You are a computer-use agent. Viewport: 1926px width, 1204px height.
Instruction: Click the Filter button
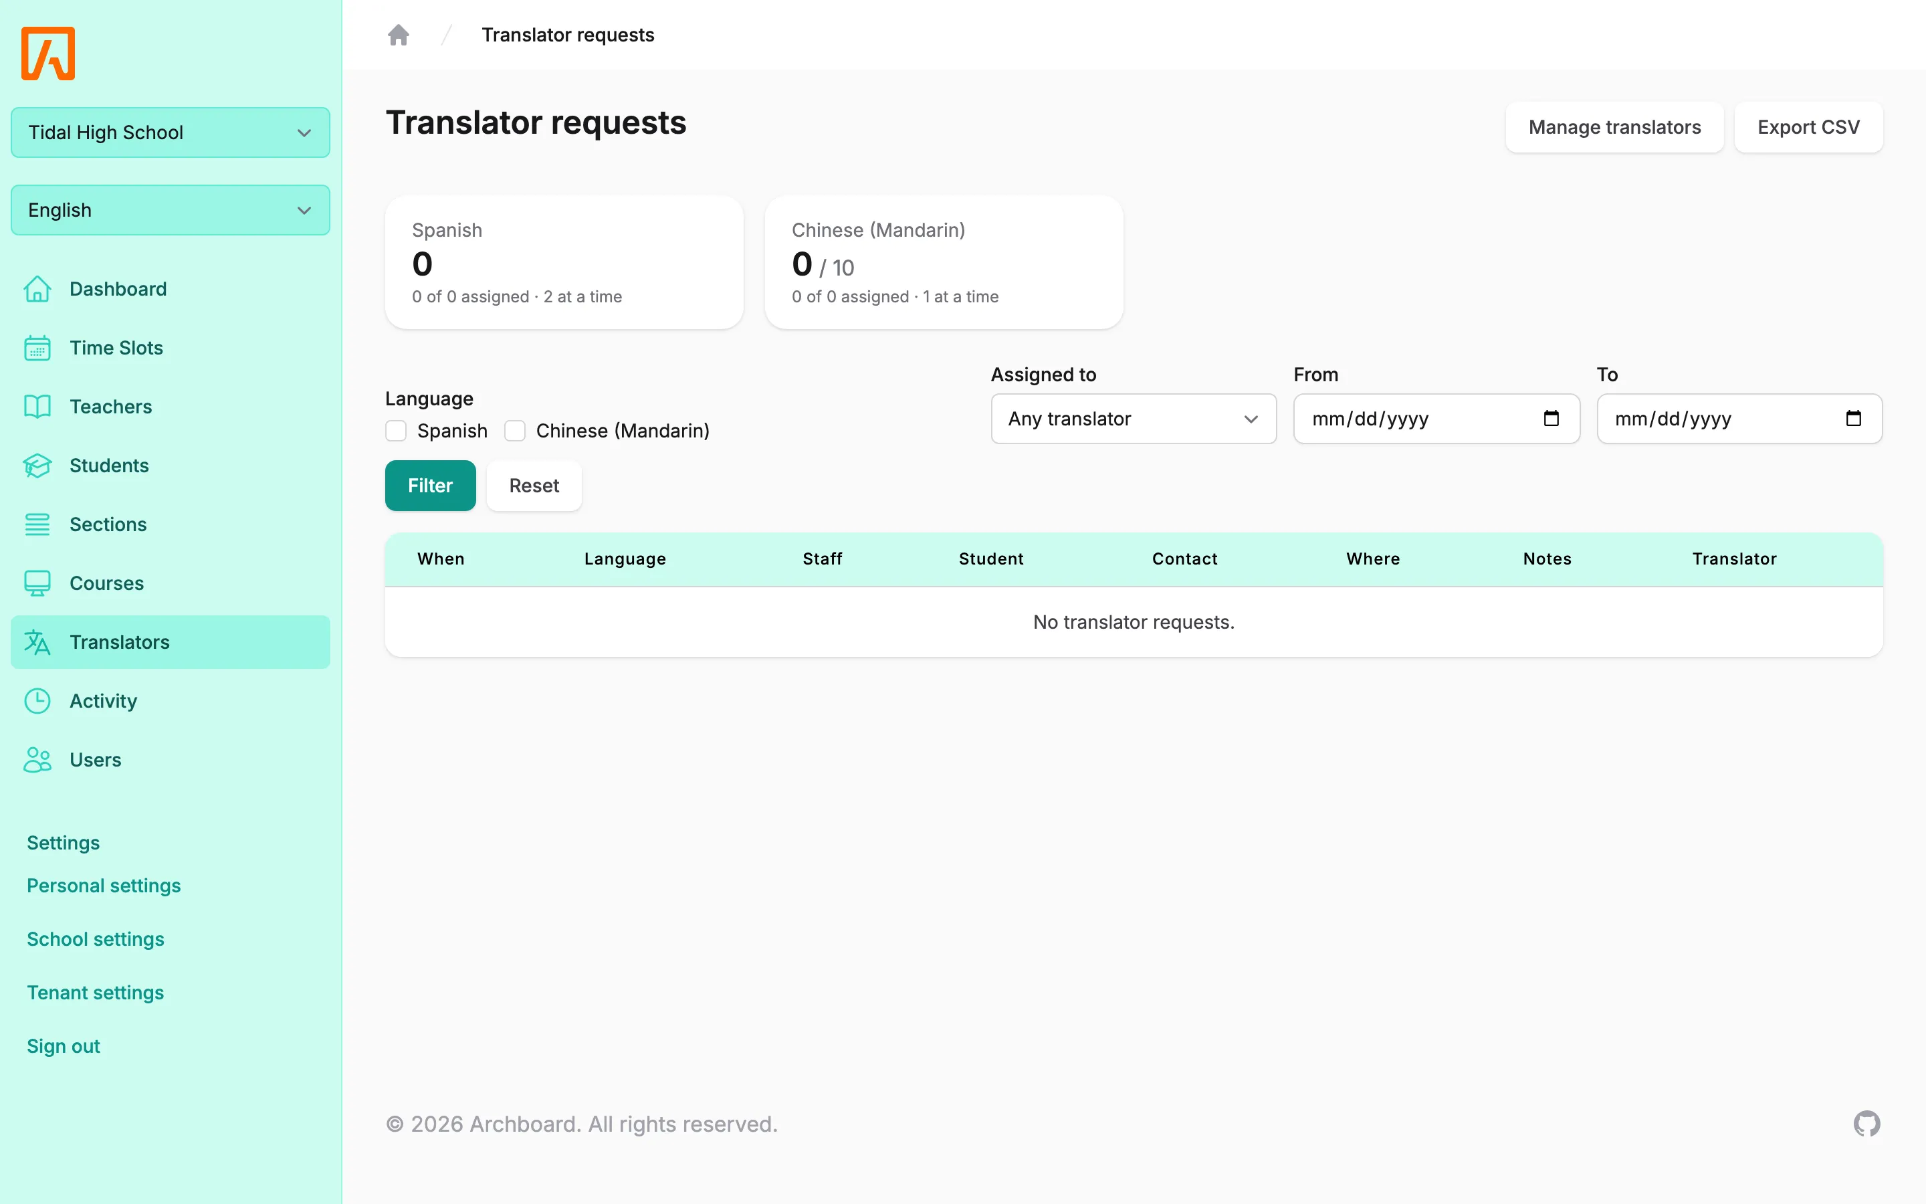click(430, 486)
